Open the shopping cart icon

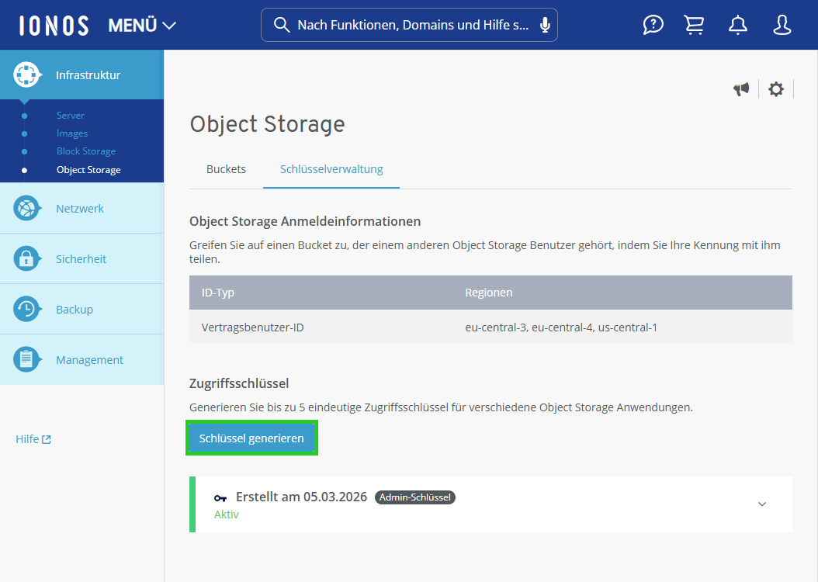[x=694, y=24]
